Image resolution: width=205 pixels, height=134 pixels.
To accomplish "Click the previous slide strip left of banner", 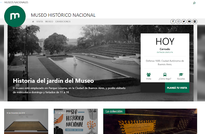I will point(2,63).
